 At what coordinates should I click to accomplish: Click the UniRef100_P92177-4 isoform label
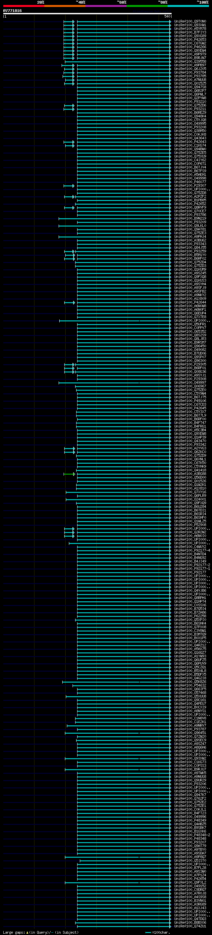[192, 550]
